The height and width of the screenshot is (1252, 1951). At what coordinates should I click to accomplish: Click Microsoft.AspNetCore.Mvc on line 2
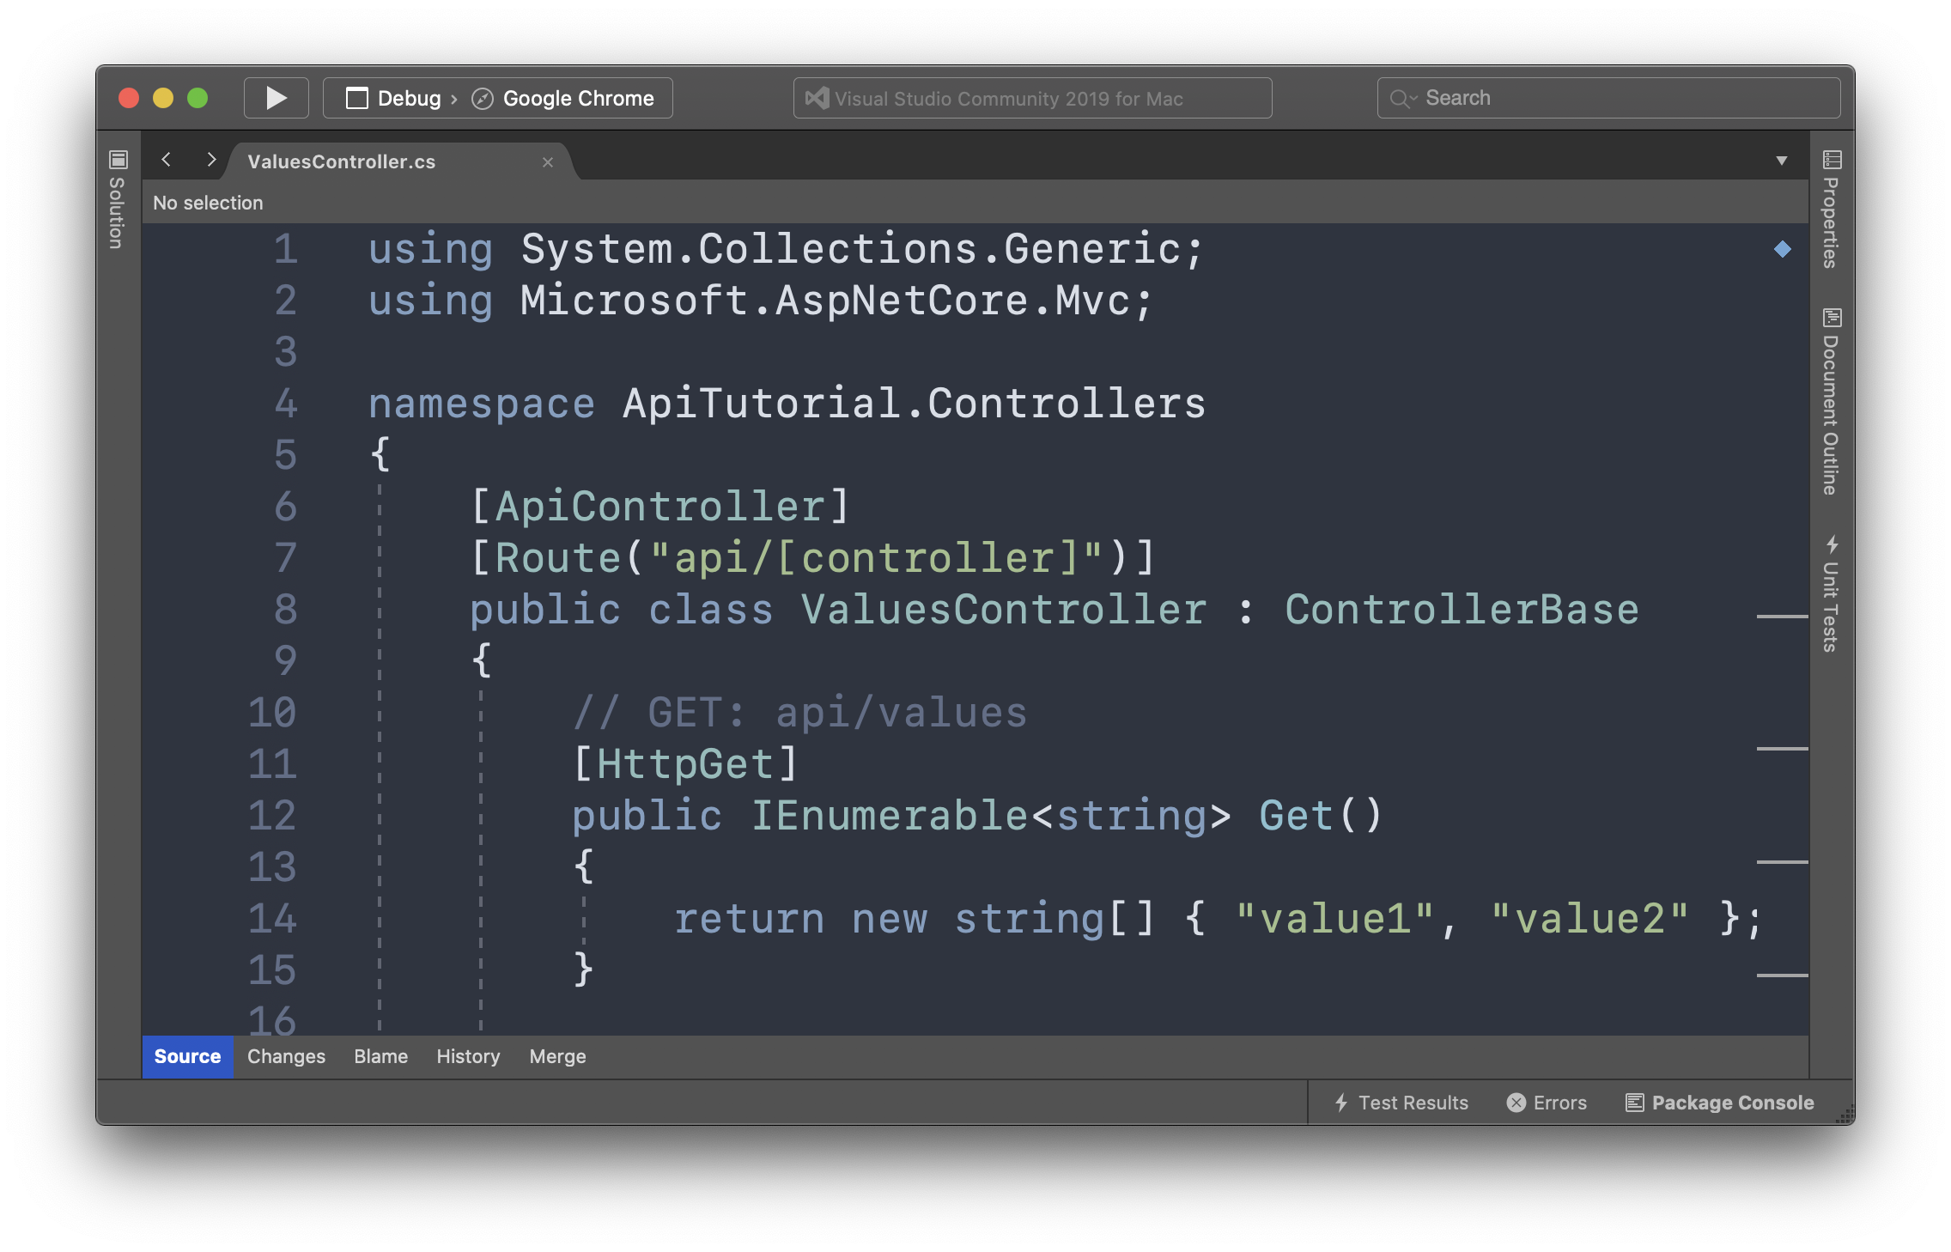click(824, 301)
